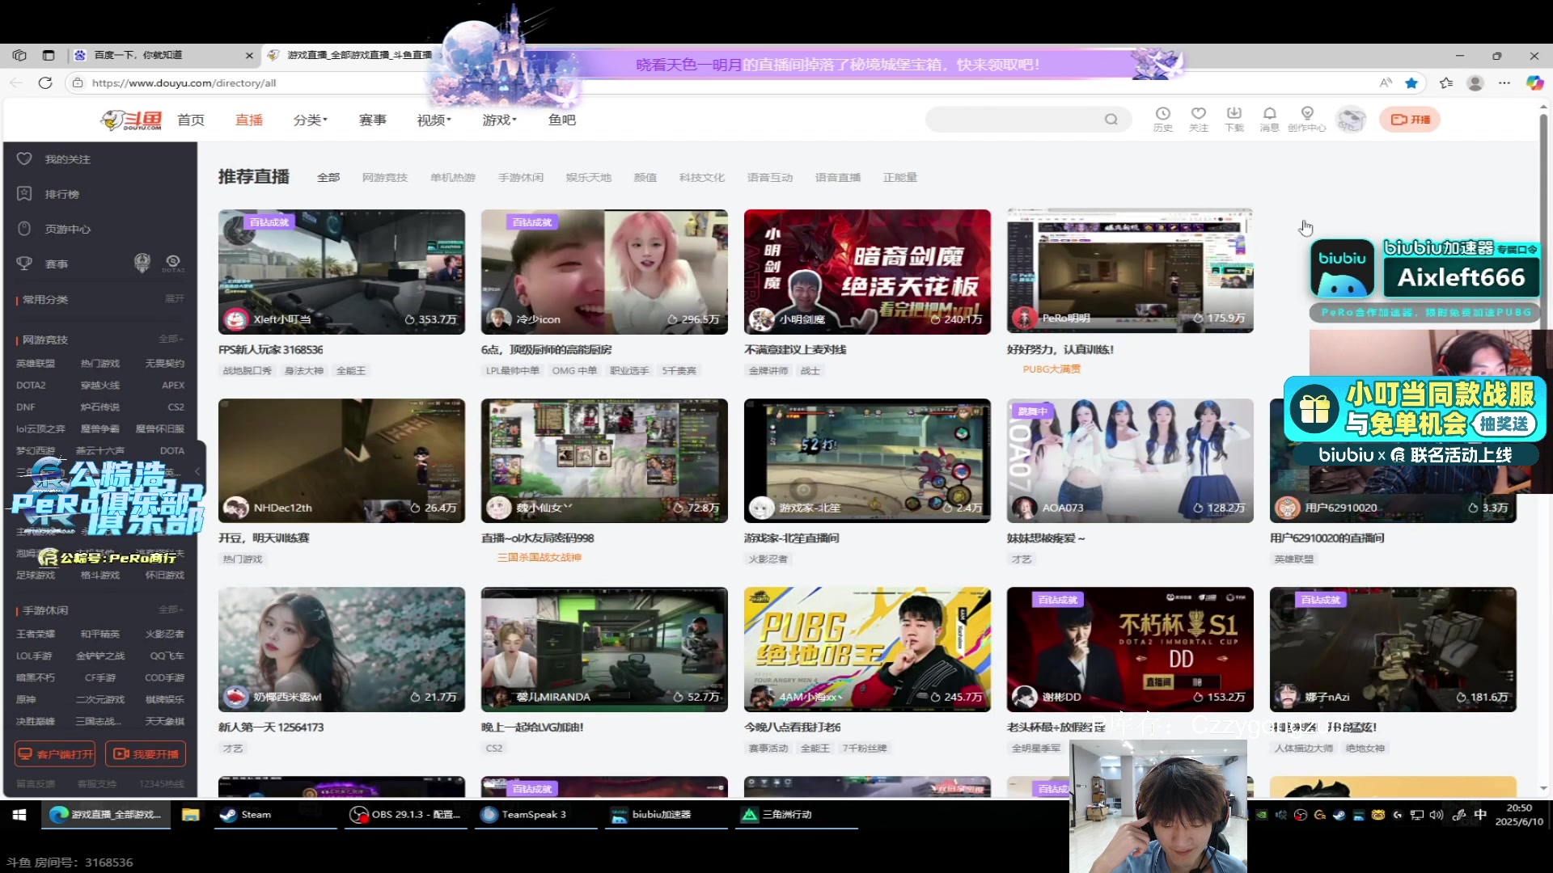Click the 客户端打开 button

point(55,753)
